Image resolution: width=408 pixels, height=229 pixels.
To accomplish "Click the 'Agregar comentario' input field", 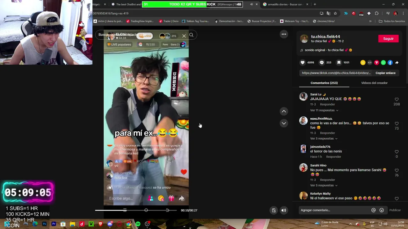I will [x=334, y=210].
